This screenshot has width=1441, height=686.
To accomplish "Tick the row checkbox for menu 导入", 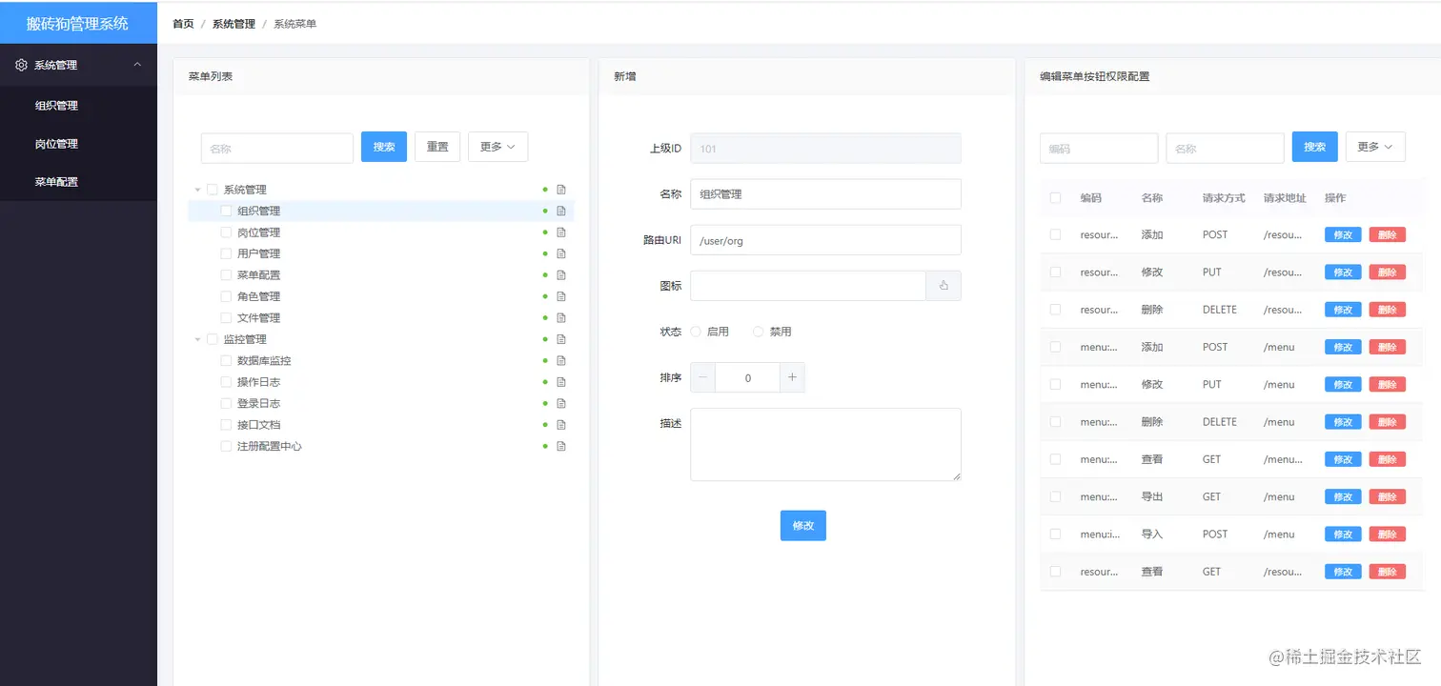I will coord(1055,535).
